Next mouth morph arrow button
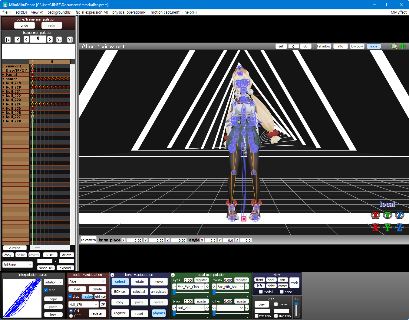The image size is (409, 320). (247, 286)
